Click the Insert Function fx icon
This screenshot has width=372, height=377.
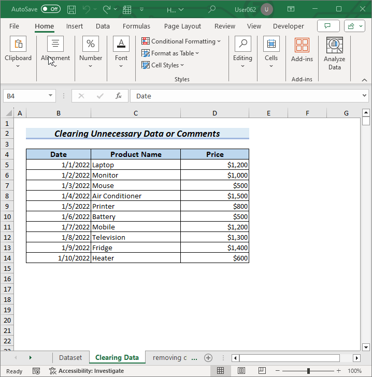pyautogui.click(x=118, y=96)
